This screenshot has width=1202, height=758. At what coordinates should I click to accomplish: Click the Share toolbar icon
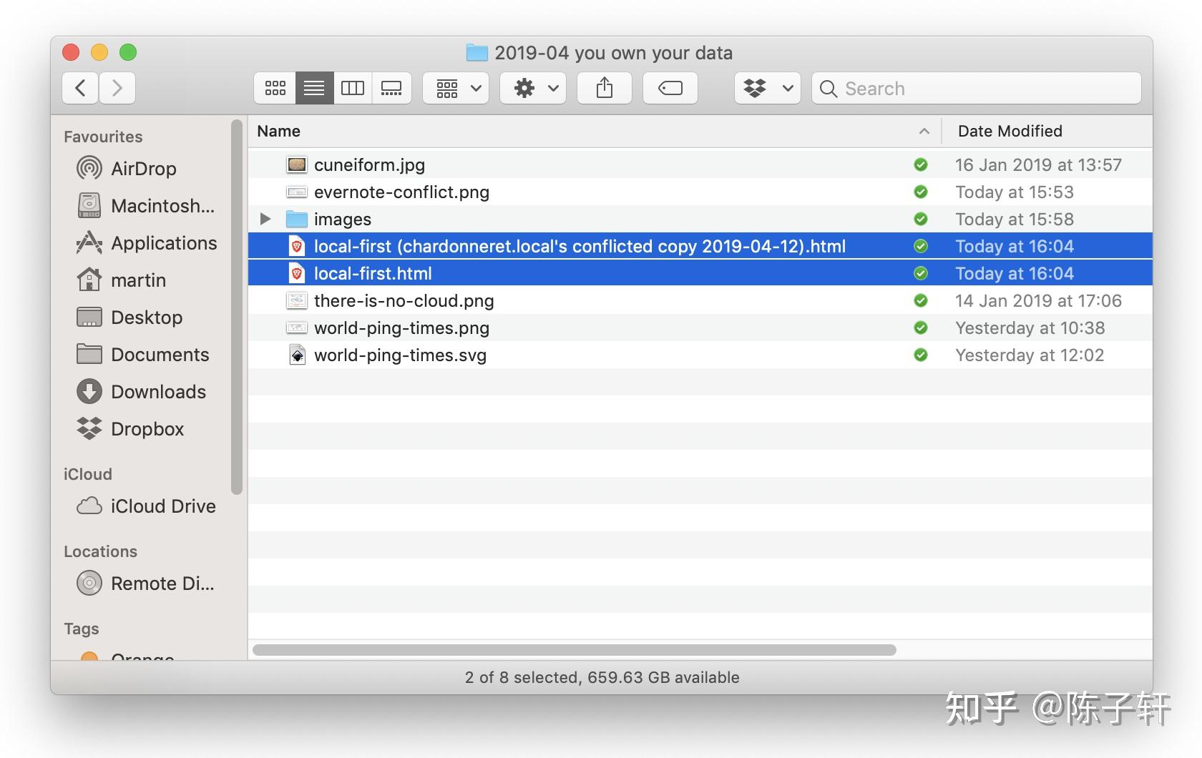tap(605, 88)
